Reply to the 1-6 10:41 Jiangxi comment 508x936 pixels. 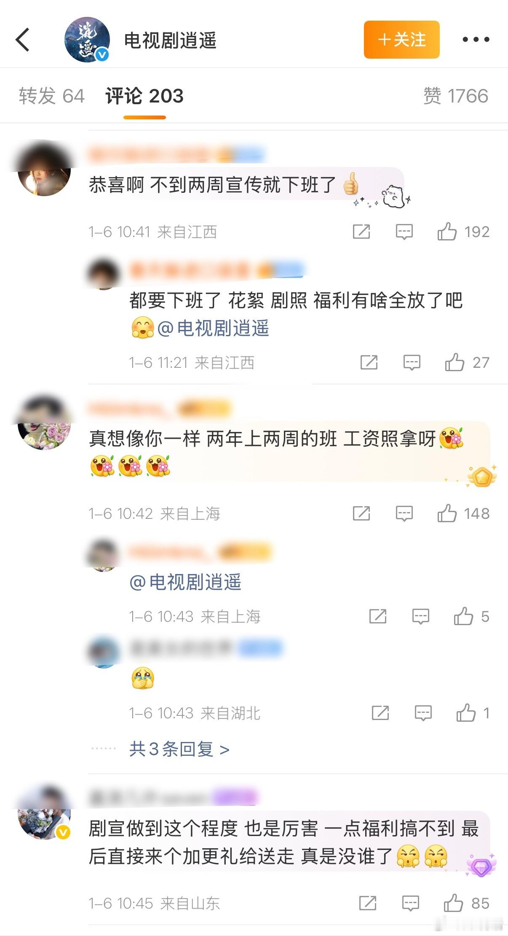(404, 232)
